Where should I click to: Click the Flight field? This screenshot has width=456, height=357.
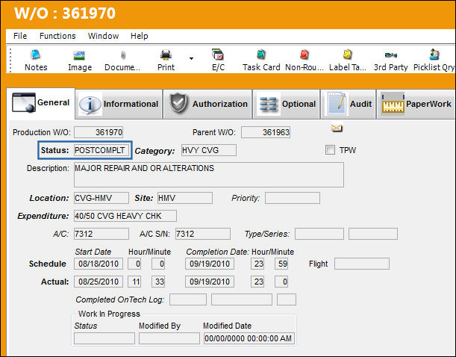pyautogui.click(x=362, y=264)
